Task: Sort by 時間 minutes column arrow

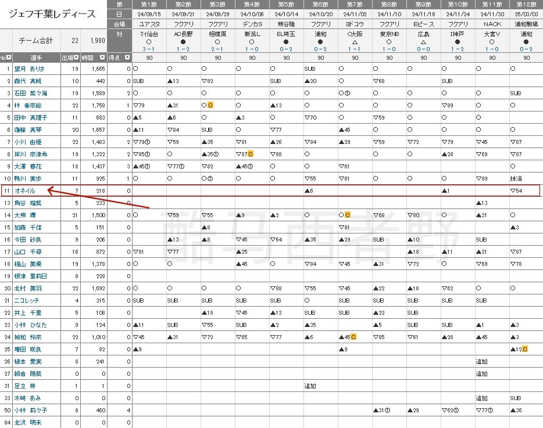Action: click(x=102, y=57)
